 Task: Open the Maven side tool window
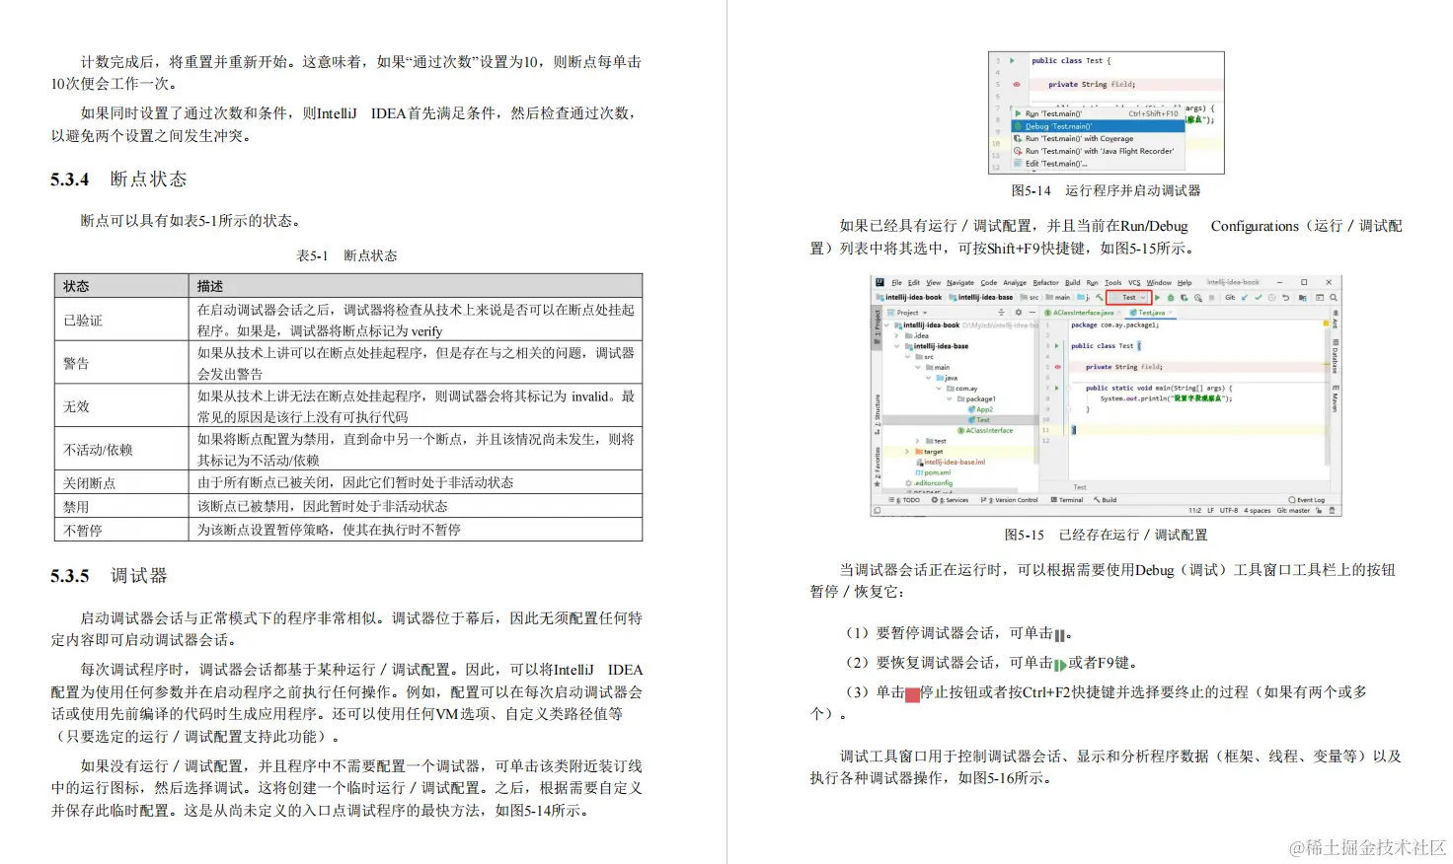click(x=1335, y=398)
